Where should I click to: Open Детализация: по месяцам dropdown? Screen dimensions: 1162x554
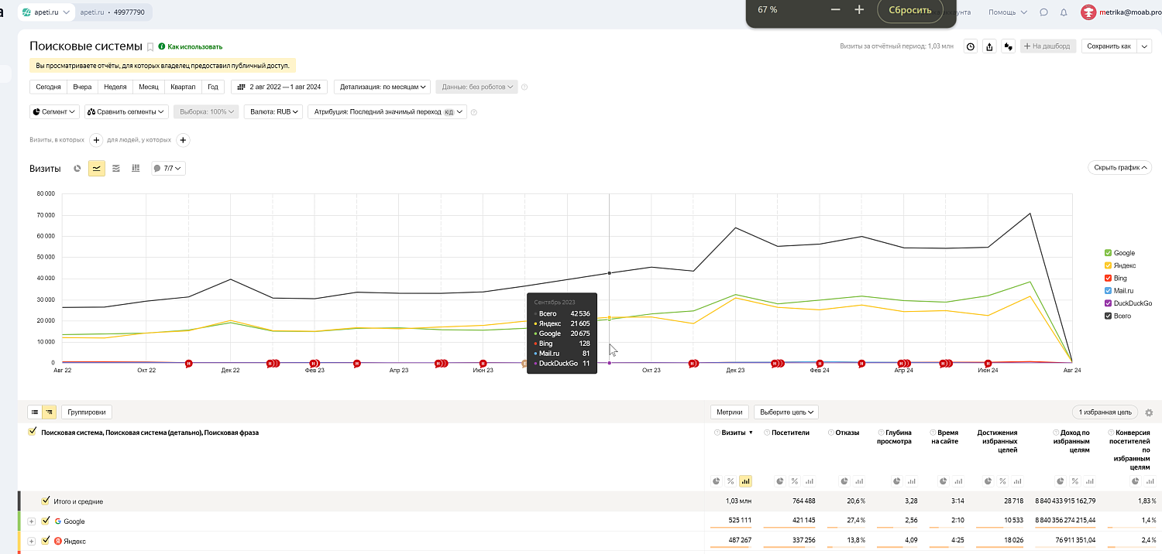[383, 87]
